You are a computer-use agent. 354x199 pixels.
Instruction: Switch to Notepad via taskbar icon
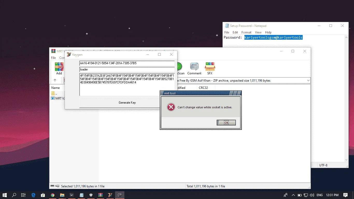[x=81, y=195]
